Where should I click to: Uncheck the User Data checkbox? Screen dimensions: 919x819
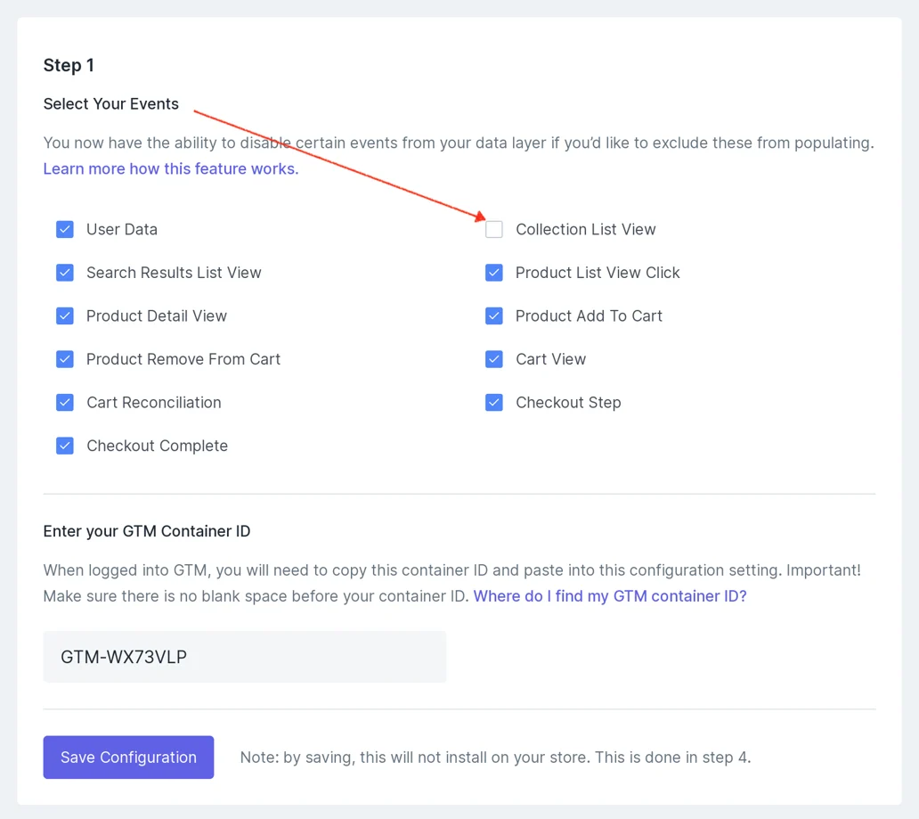pyautogui.click(x=65, y=229)
